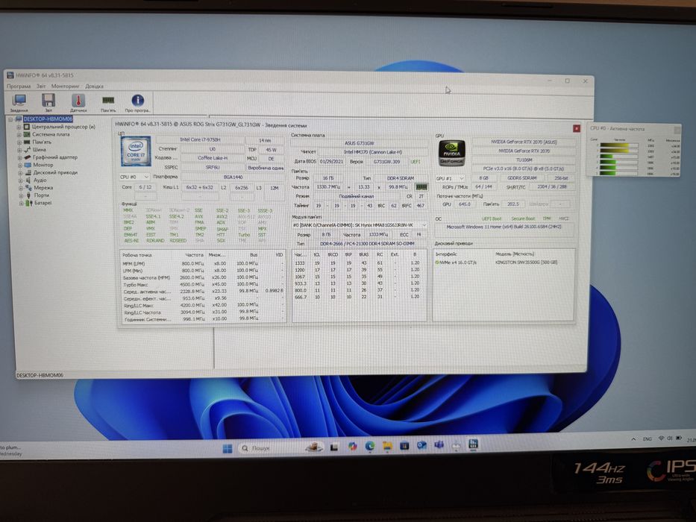This screenshot has width=696, height=522.
Task: Click the Coffee Lake-H codename field
Action: [213, 158]
